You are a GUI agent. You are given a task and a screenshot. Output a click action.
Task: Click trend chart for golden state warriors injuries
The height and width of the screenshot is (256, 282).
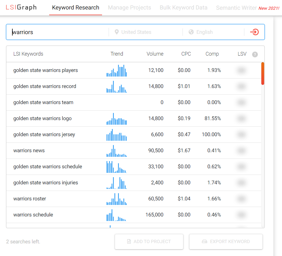point(116,183)
